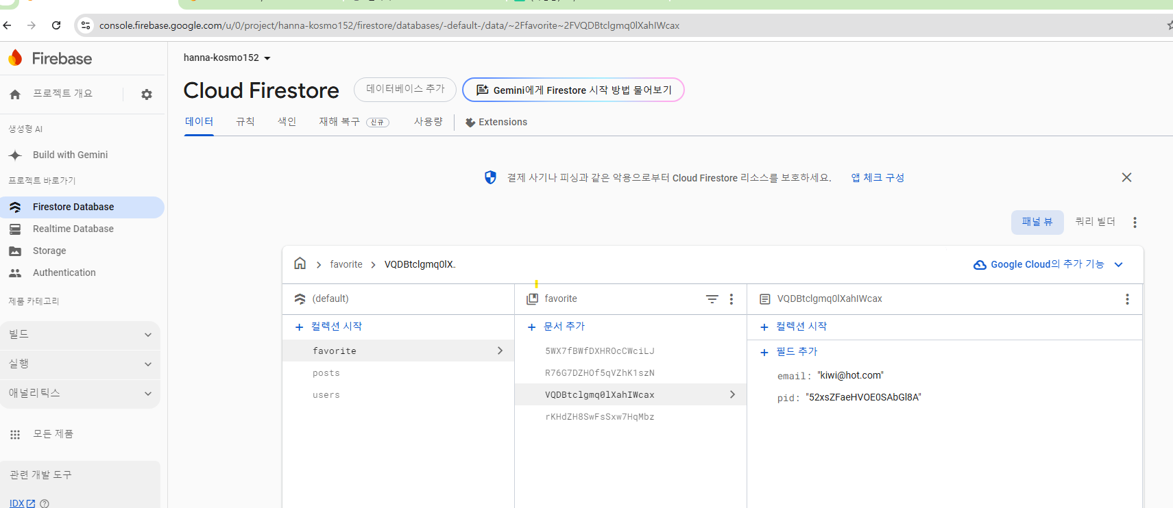The height and width of the screenshot is (508, 1173).
Task: Click the Realtime Database sidebar icon
Action: [x=15, y=229]
